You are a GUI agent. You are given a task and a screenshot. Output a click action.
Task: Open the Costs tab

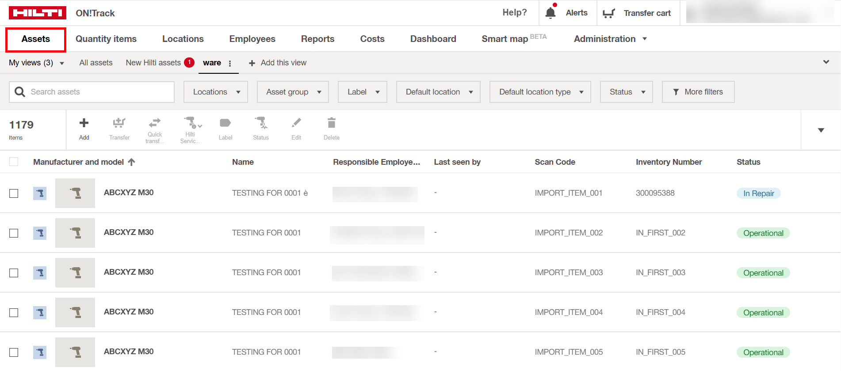pyautogui.click(x=372, y=39)
